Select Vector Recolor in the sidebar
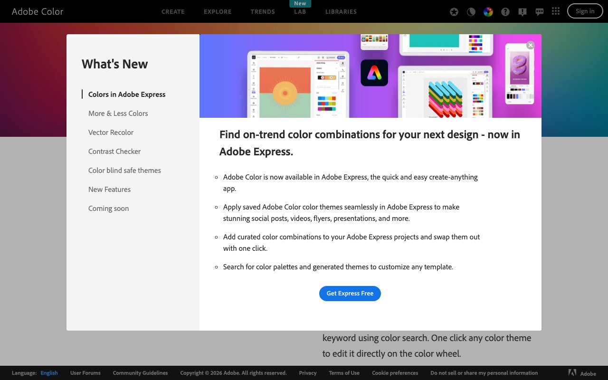Screen dimensions: 608x380 (111, 132)
